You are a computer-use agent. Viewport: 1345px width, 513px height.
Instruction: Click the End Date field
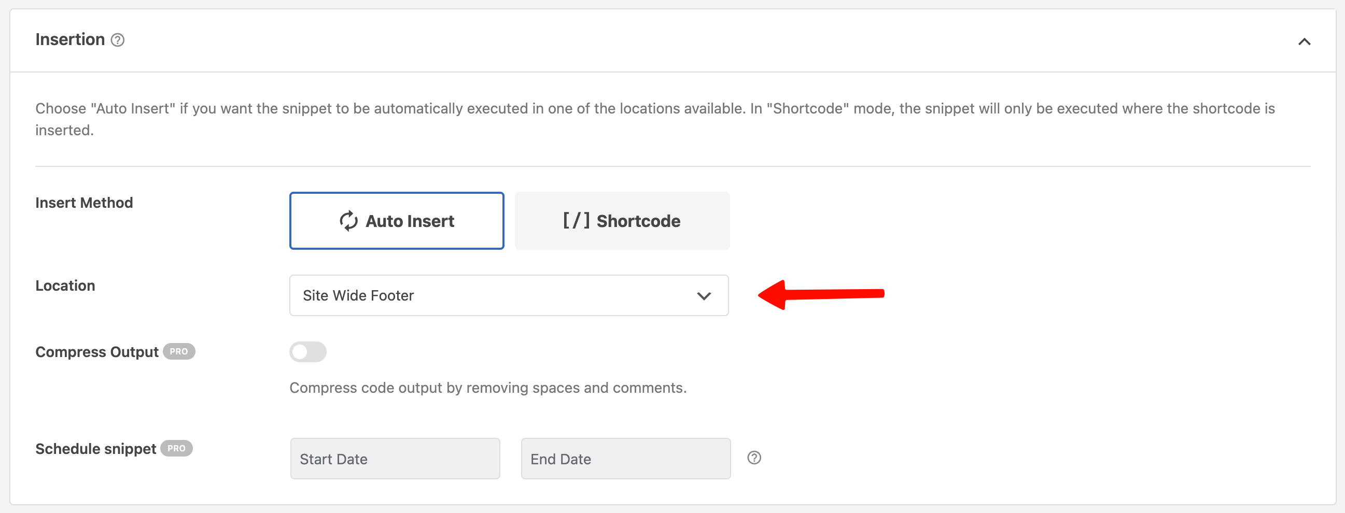coord(625,459)
